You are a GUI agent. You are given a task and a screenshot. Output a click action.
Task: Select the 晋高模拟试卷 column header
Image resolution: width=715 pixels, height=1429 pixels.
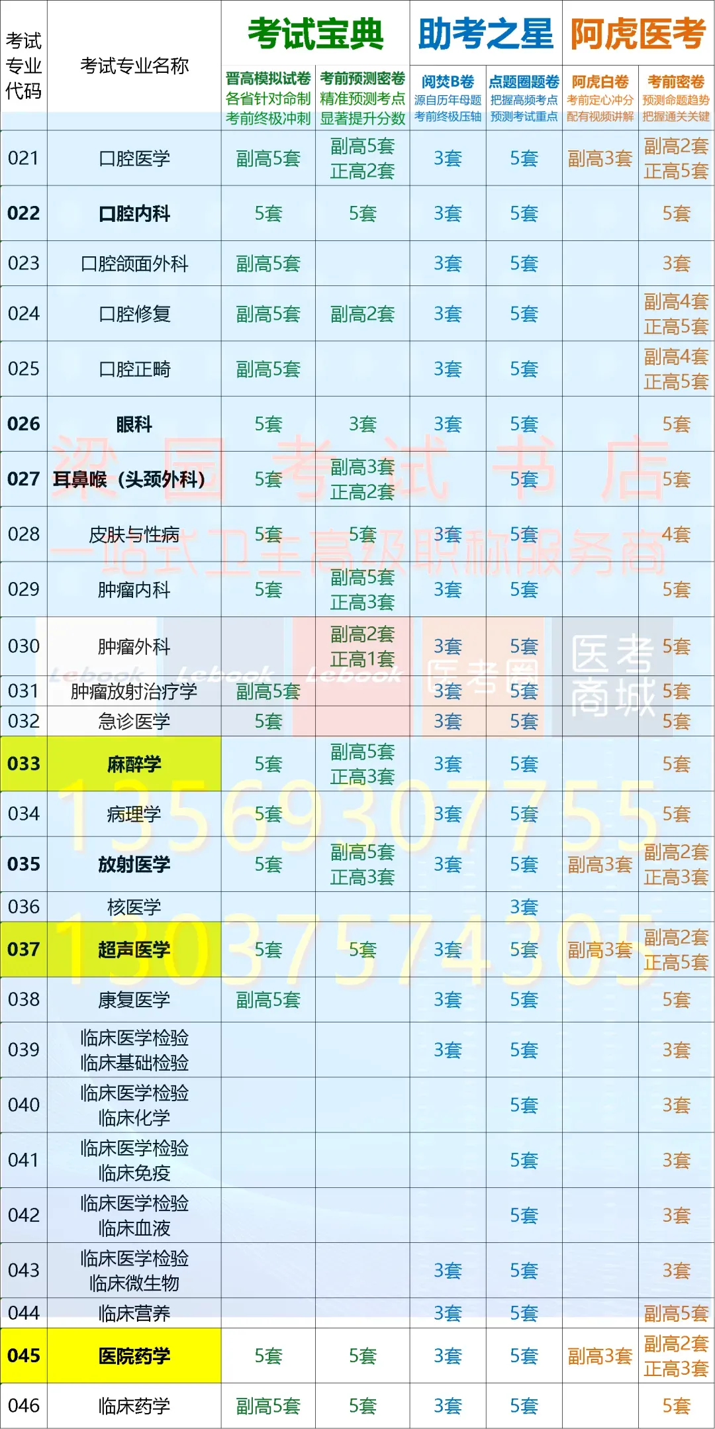[268, 79]
